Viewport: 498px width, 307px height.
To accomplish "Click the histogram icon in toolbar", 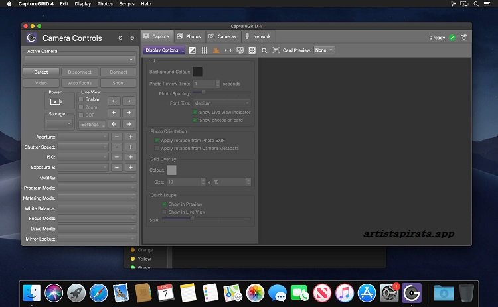I will (216, 50).
